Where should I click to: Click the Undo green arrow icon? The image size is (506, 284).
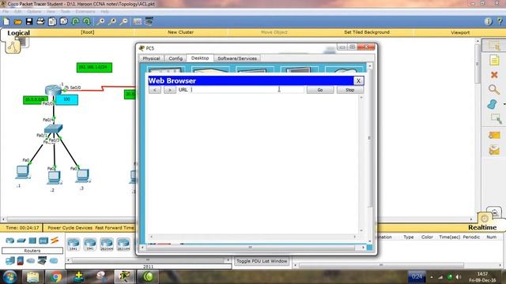(x=75, y=21)
